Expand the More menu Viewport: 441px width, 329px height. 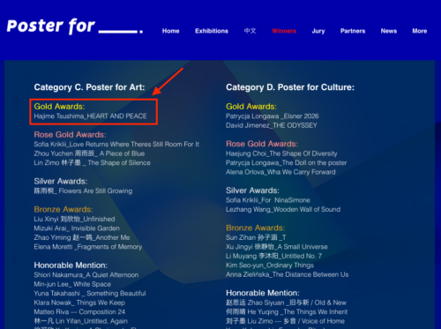click(420, 31)
